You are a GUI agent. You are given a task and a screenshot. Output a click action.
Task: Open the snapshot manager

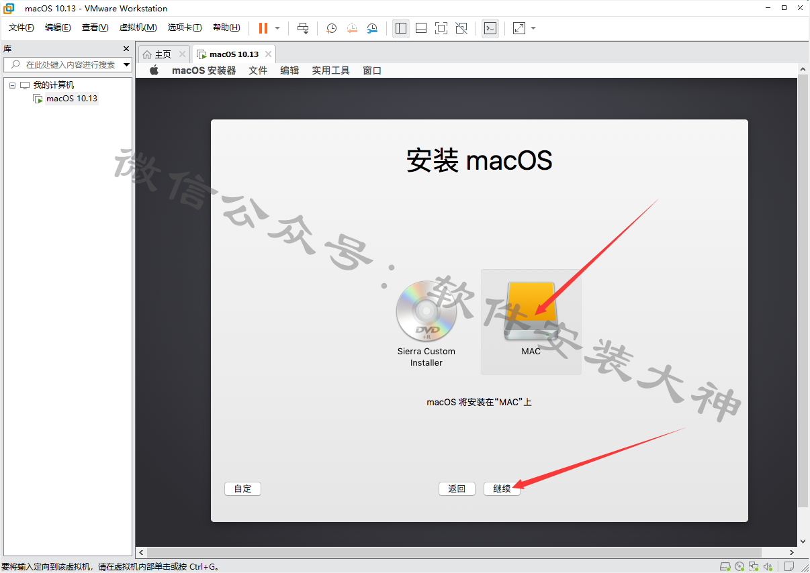pos(372,28)
